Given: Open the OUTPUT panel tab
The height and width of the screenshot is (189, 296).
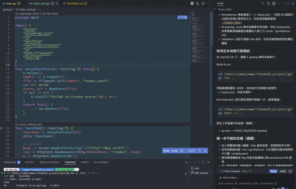Looking at the screenshot, I should coord(30,162).
